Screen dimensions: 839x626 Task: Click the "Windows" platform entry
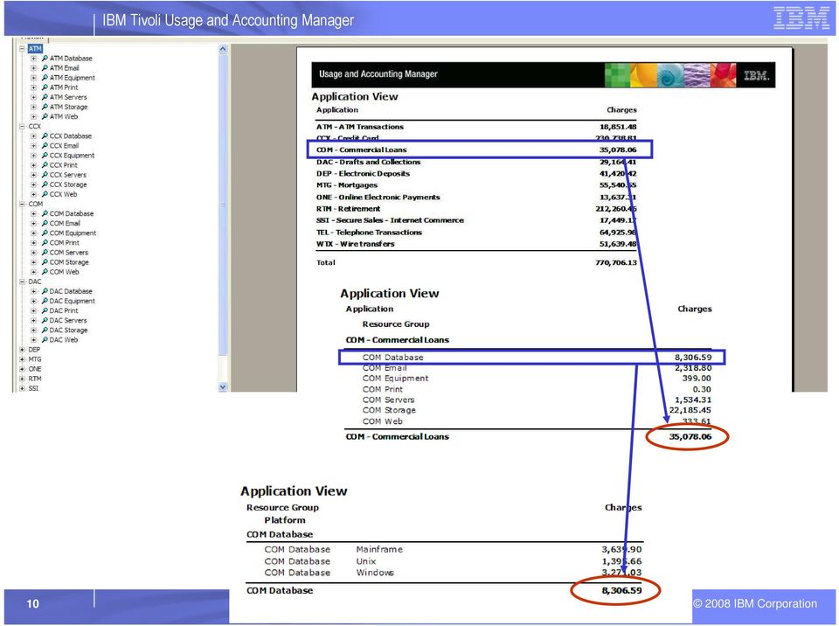point(375,573)
